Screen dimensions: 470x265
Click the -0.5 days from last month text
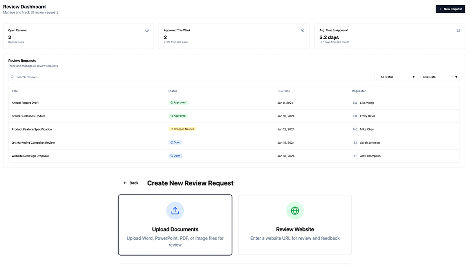click(x=334, y=42)
